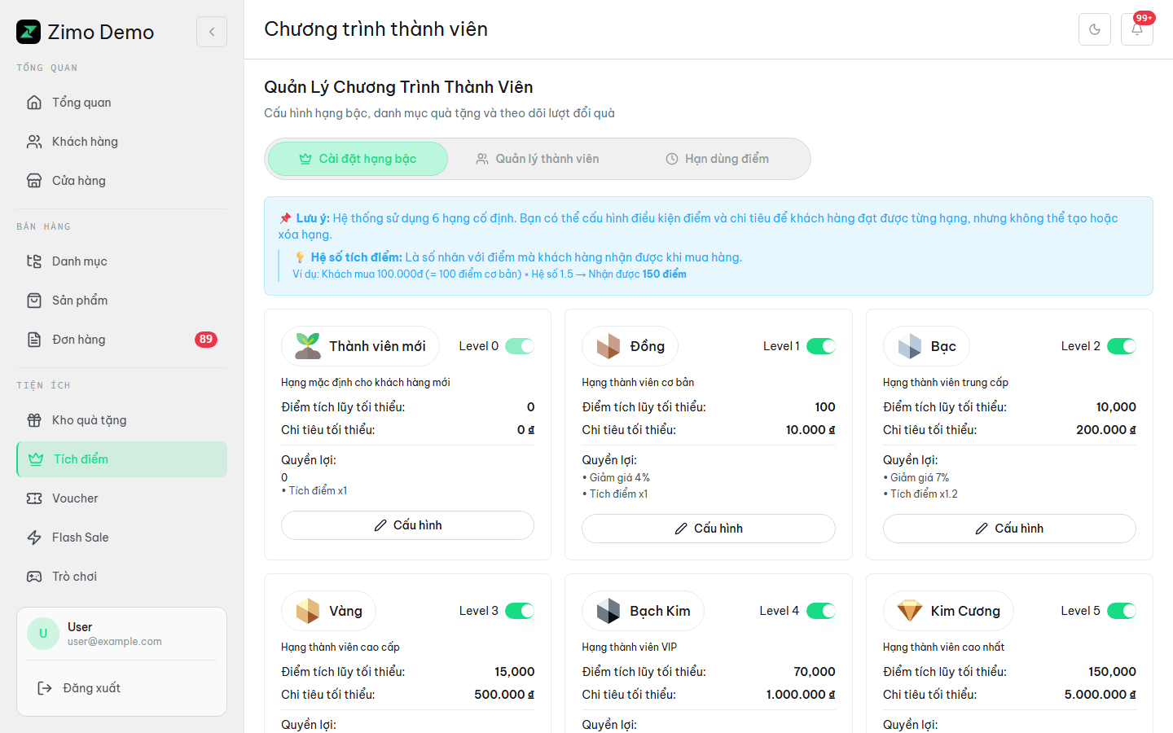1173x733 pixels.
Task: Click Cấu hình button for Bạc tier
Action: 1009,529
